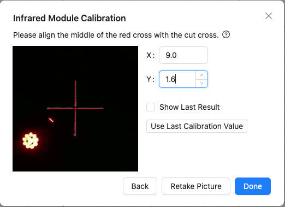Increase Y value with the up arrow
The image size is (285, 207).
click(x=201, y=75)
